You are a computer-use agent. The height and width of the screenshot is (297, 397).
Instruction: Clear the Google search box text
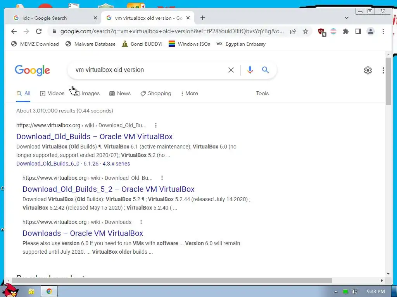[x=231, y=70]
